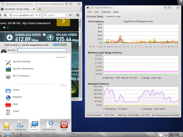This screenshot has width=183, height=137.
Task: Click the info notification tray icon
Action: [x=166, y=135]
